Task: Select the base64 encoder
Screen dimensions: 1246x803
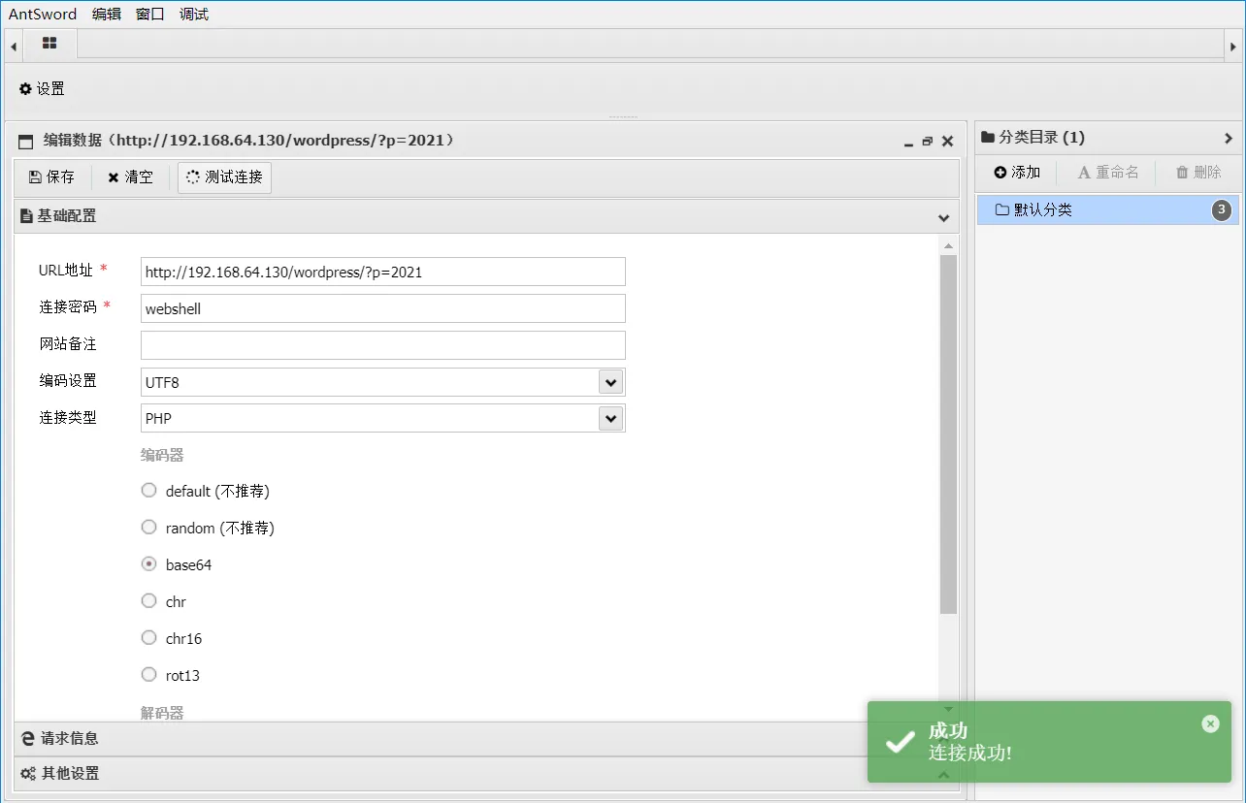Action: click(148, 564)
